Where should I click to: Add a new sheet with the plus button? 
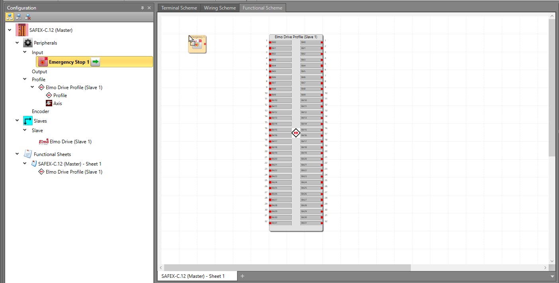[242, 276]
